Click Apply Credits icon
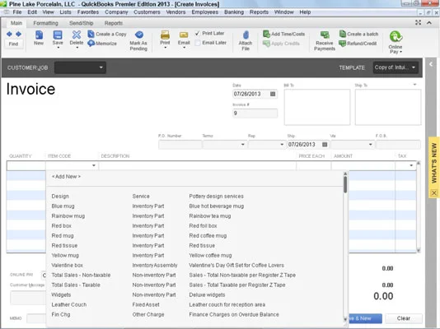This screenshot has height=329, width=440. [266, 44]
